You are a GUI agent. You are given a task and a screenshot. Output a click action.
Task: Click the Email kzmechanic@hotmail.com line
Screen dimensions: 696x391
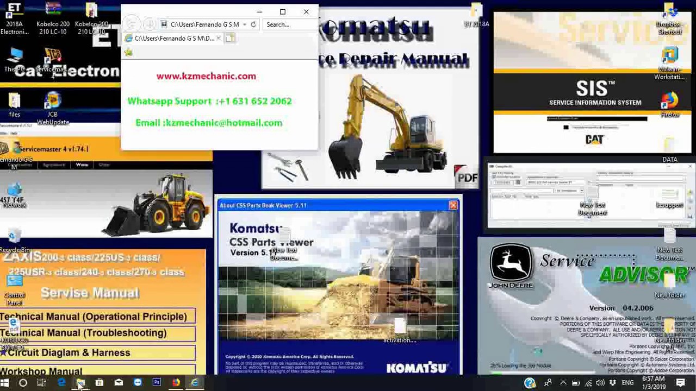(x=209, y=123)
